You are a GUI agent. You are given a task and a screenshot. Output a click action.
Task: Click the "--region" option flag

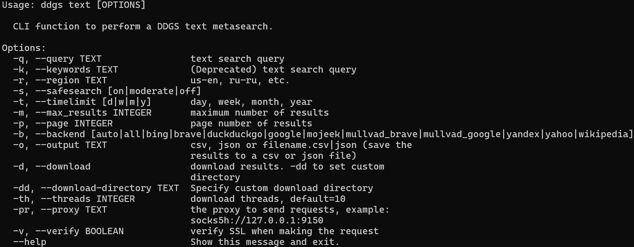coord(57,80)
